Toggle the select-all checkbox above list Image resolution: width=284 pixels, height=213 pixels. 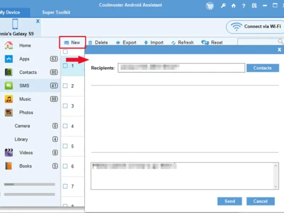coord(65,51)
